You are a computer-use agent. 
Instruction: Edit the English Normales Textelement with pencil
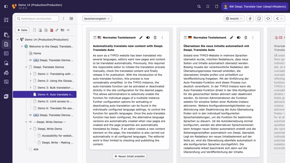click(x=141, y=38)
